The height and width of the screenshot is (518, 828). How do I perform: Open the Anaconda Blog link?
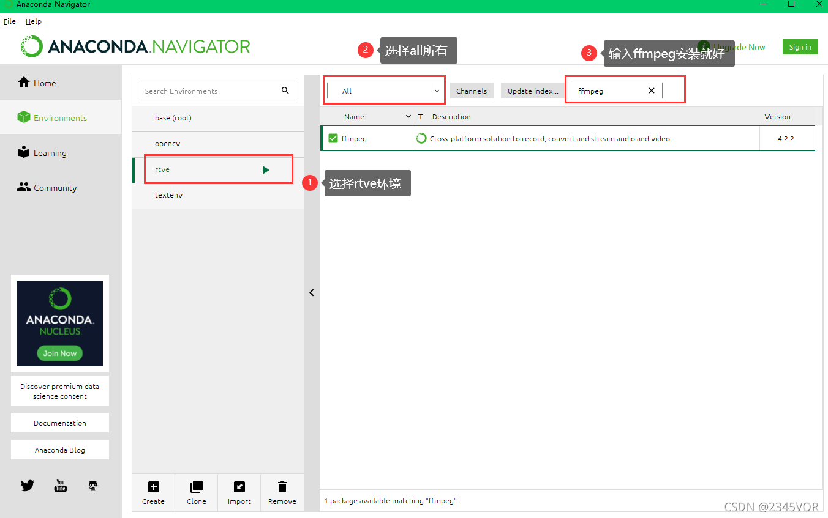pos(60,450)
